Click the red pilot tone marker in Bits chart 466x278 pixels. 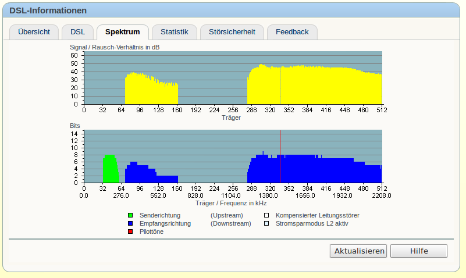pos(280,156)
